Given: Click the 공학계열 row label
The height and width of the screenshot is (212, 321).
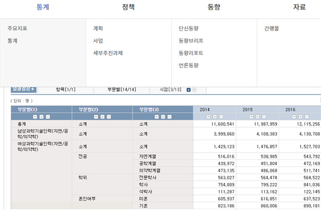Looking at the screenshot, I should [x=148, y=163].
